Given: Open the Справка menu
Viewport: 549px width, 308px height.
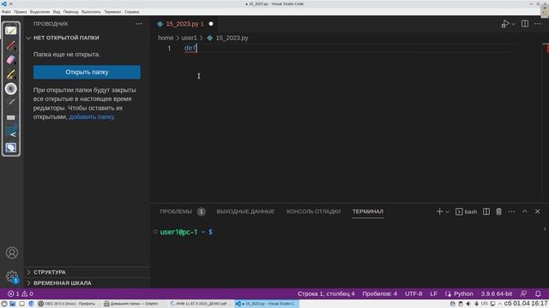Looking at the screenshot, I should [131, 12].
